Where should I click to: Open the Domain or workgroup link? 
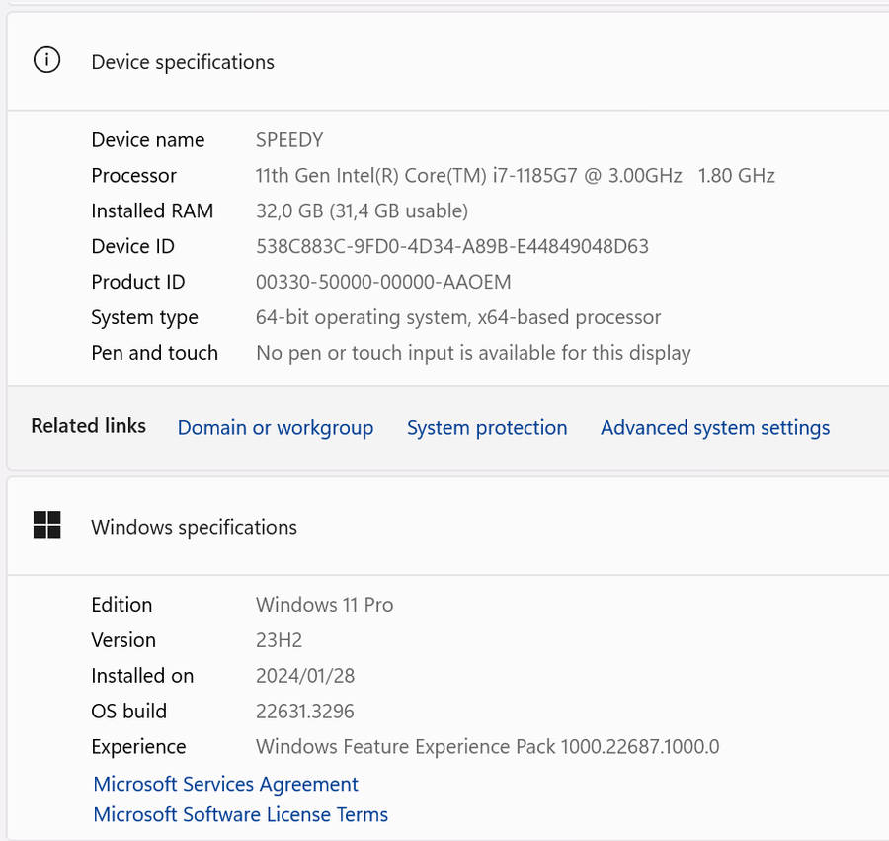coord(276,428)
